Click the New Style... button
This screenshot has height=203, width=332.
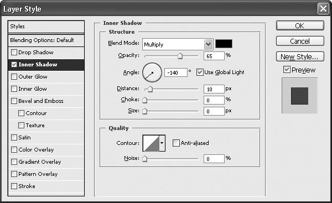coord(300,56)
